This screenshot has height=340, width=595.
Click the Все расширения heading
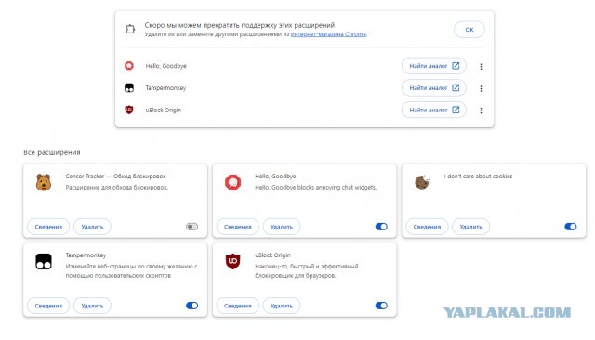tap(52, 152)
